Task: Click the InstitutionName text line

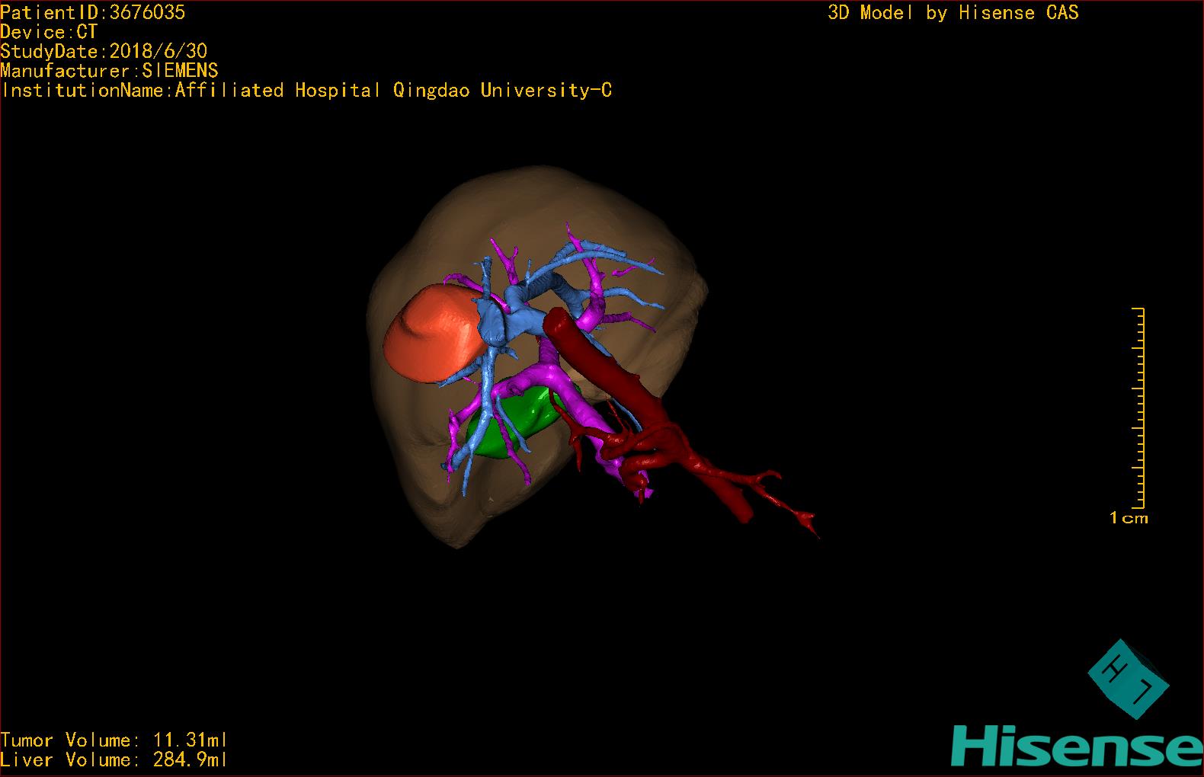Action: click(306, 91)
